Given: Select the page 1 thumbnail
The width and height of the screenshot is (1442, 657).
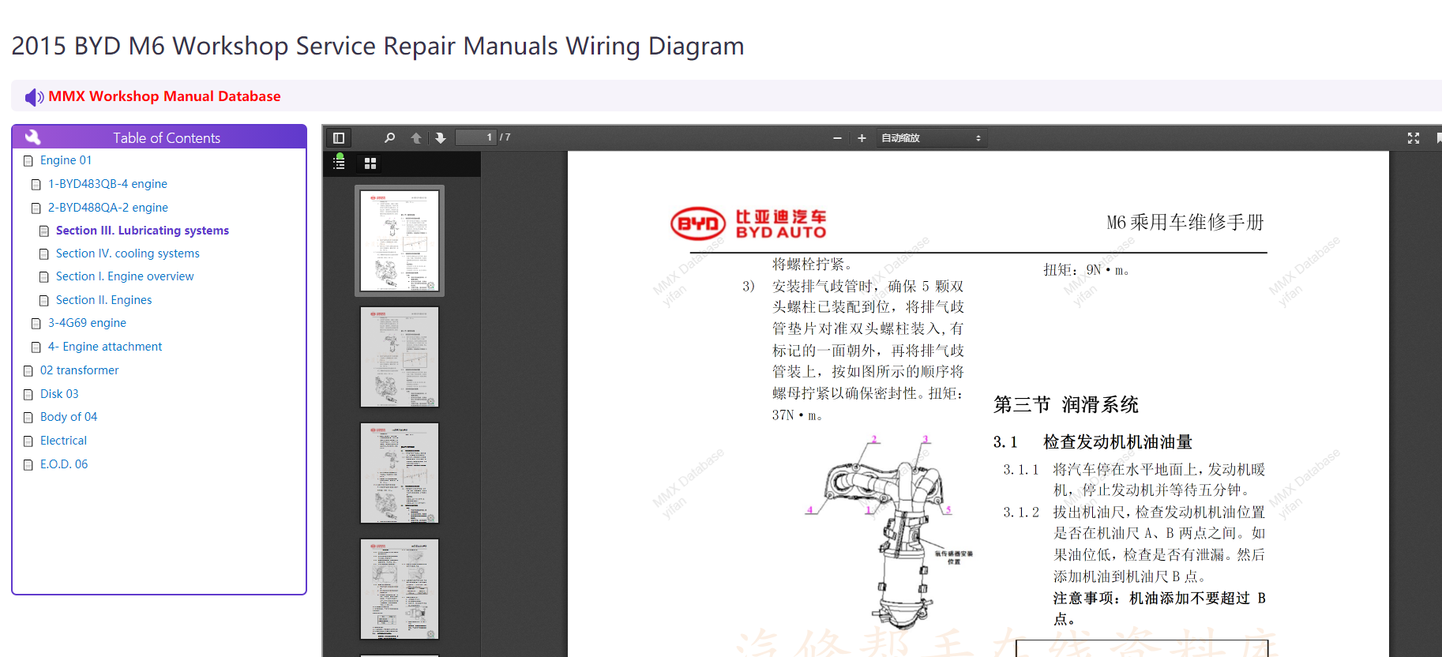Looking at the screenshot, I should [400, 241].
